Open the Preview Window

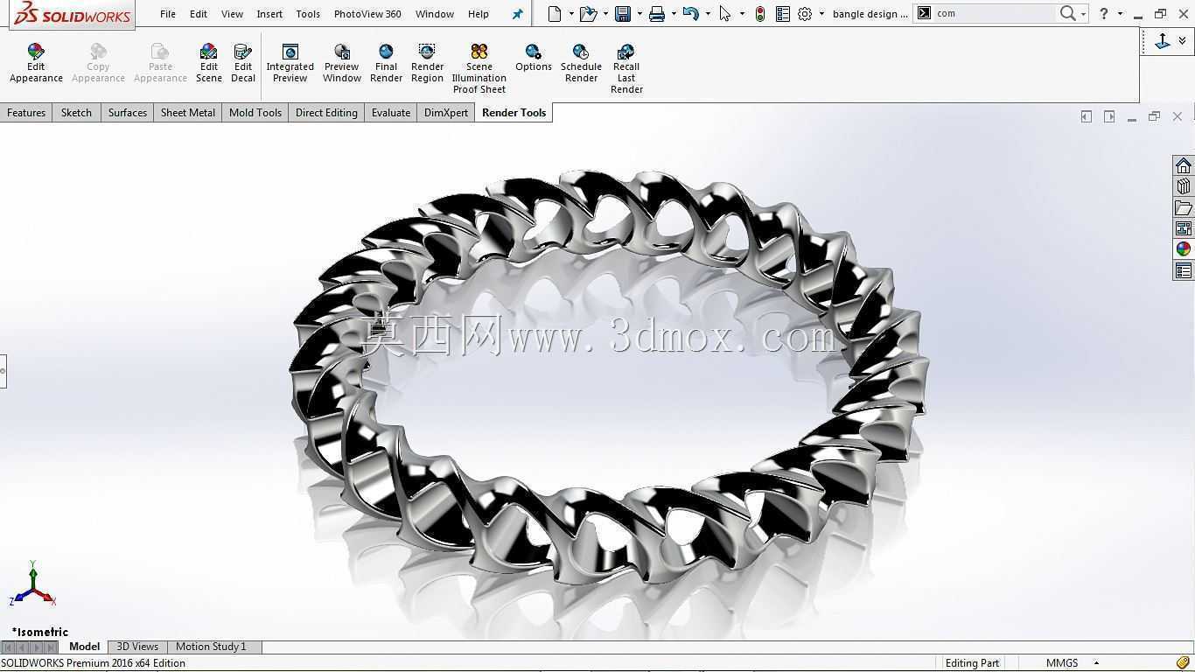pos(342,63)
